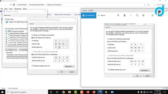168x94 pixels.
Task: Open the File menu
Action: tap(2, 9)
